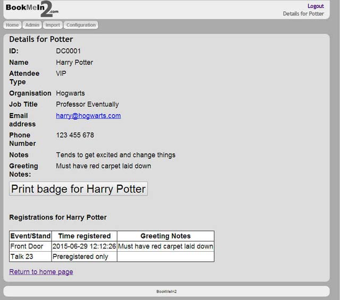Select the Talk 23 table cell
The image size is (340, 300).
(30, 256)
